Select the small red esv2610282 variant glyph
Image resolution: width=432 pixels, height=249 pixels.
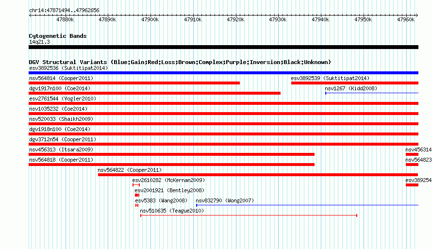[x=136, y=185]
